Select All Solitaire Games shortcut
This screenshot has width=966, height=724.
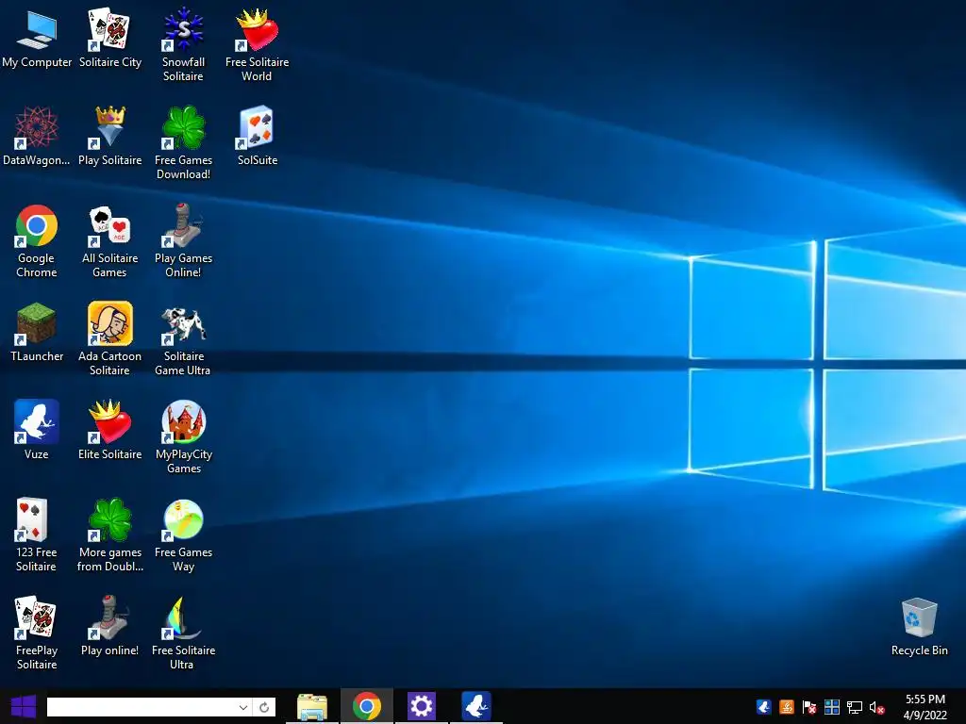109,240
